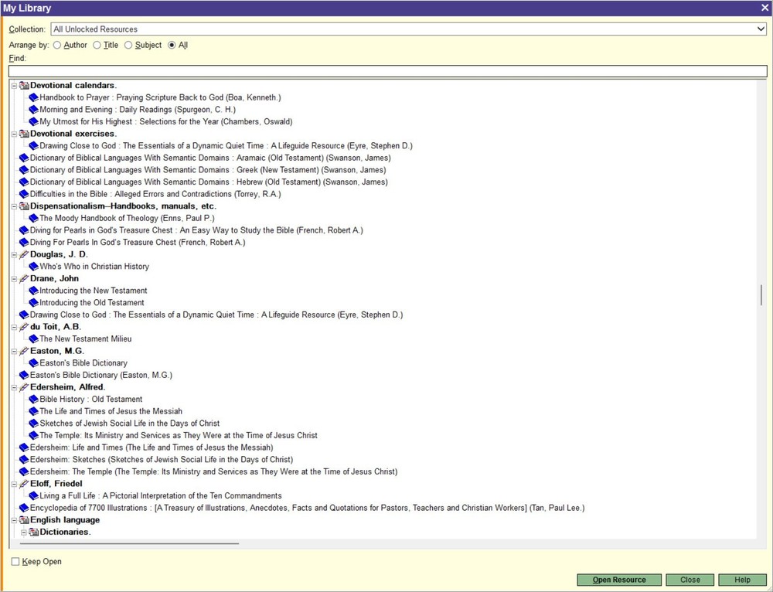Collapse the Drane, John author node
Viewport: 773px width, 592px height.
(x=14, y=279)
